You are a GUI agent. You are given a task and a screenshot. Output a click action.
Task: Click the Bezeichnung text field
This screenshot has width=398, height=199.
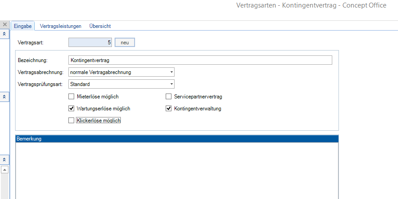pyautogui.click(x=200, y=60)
